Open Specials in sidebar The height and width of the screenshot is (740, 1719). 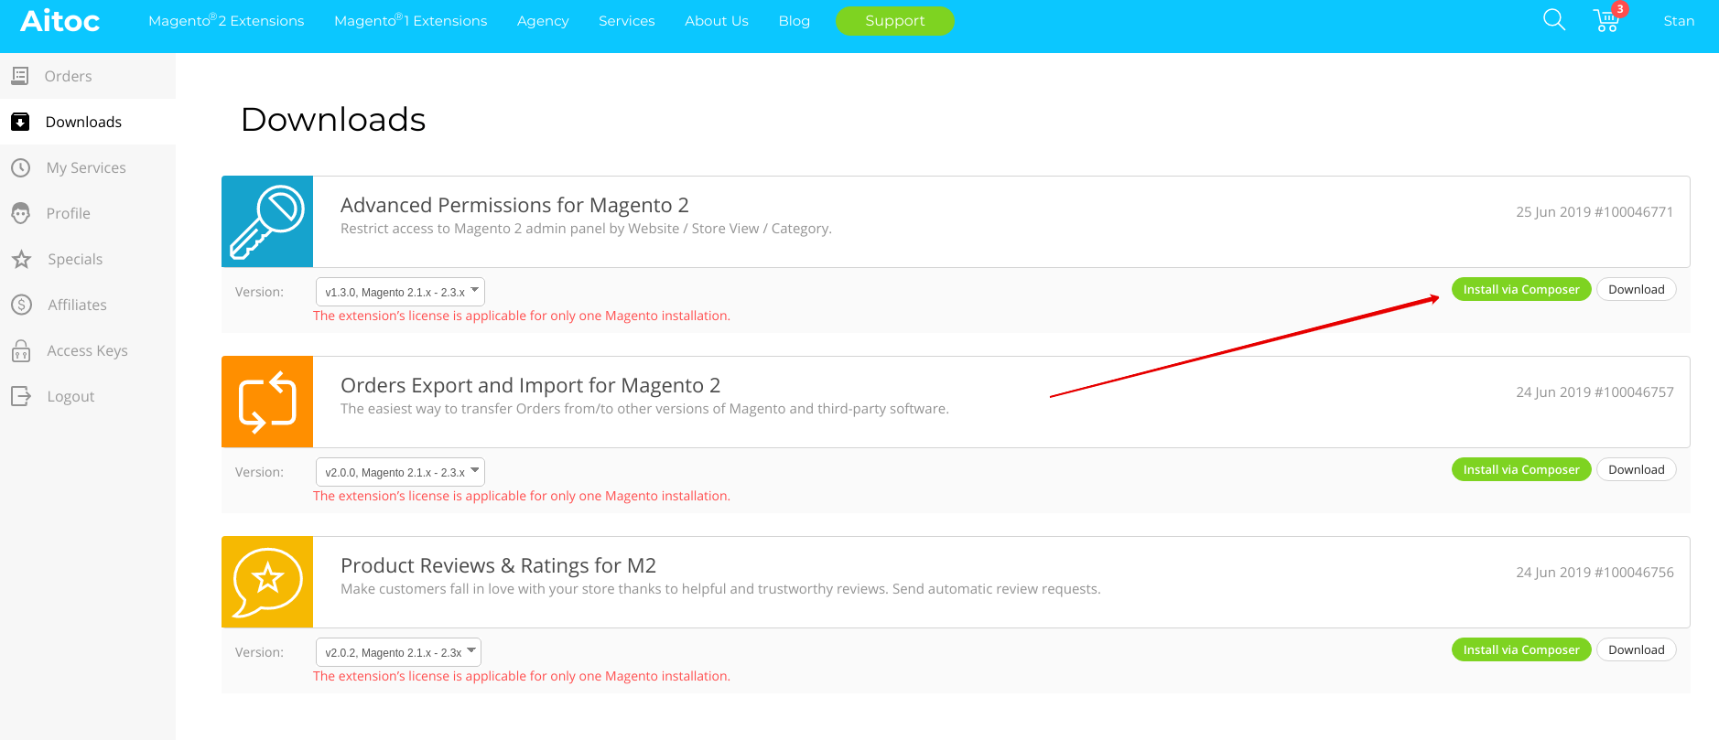pos(88,259)
